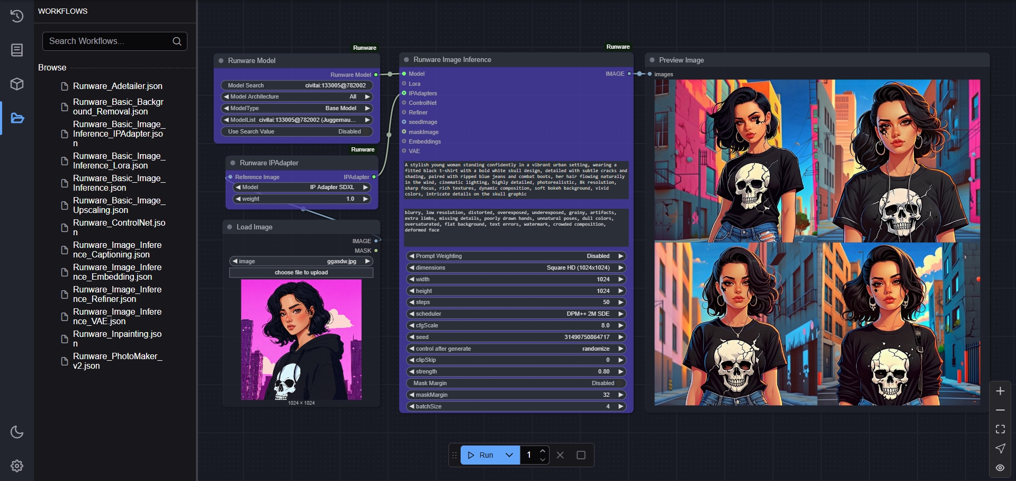Click the search magnifier icon
The height and width of the screenshot is (481, 1016).
(x=177, y=41)
